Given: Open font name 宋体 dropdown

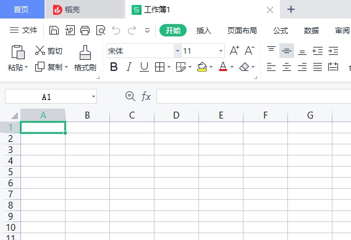Looking at the screenshot, I should pos(177,51).
